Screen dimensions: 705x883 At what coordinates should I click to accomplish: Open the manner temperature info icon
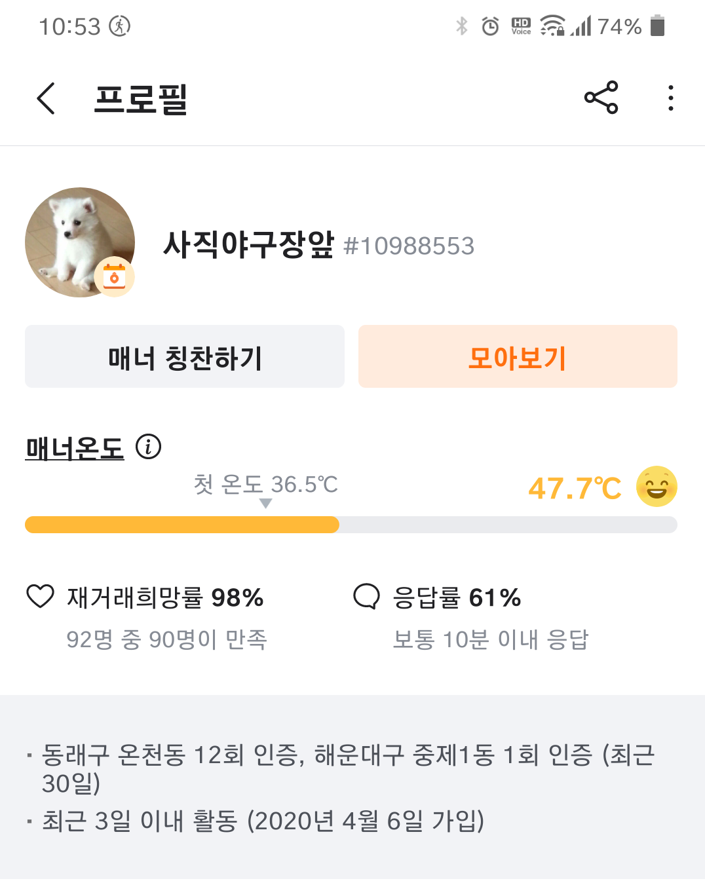(148, 447)
